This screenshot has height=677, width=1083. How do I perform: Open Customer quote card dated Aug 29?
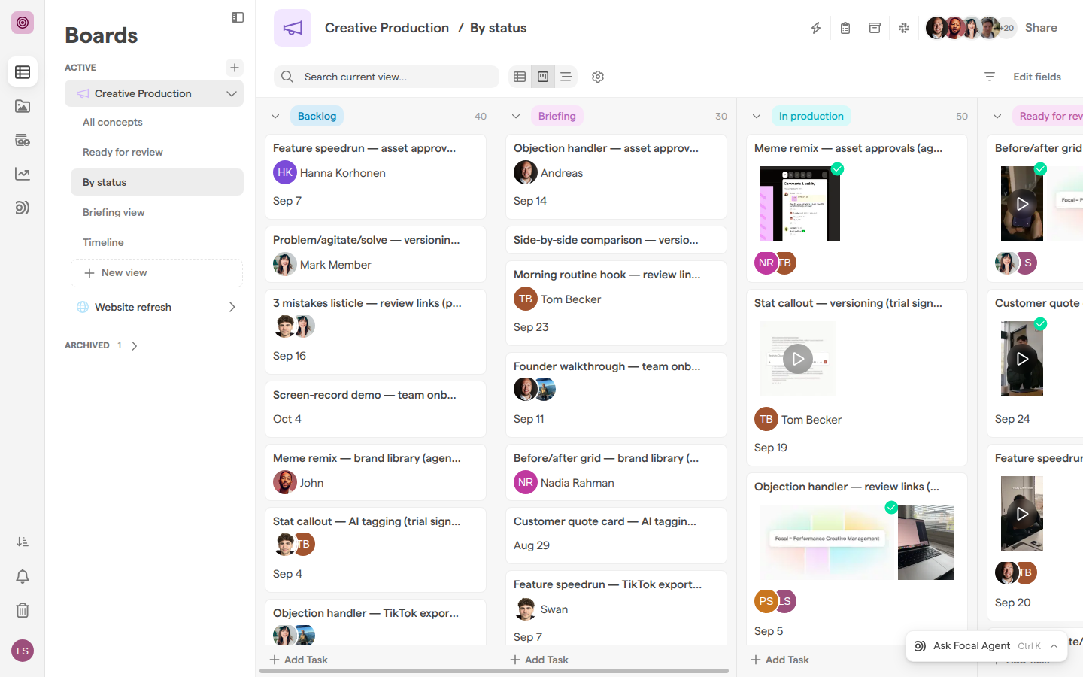[x=616, y=536]
